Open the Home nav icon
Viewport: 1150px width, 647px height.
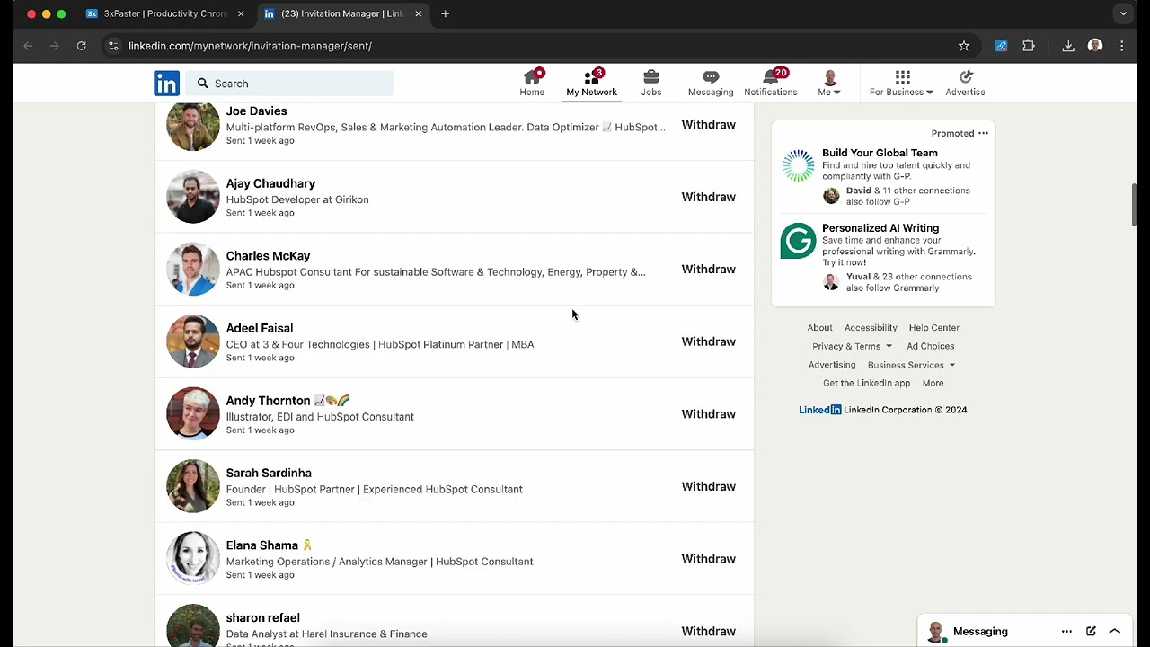(x=532, y=83)
